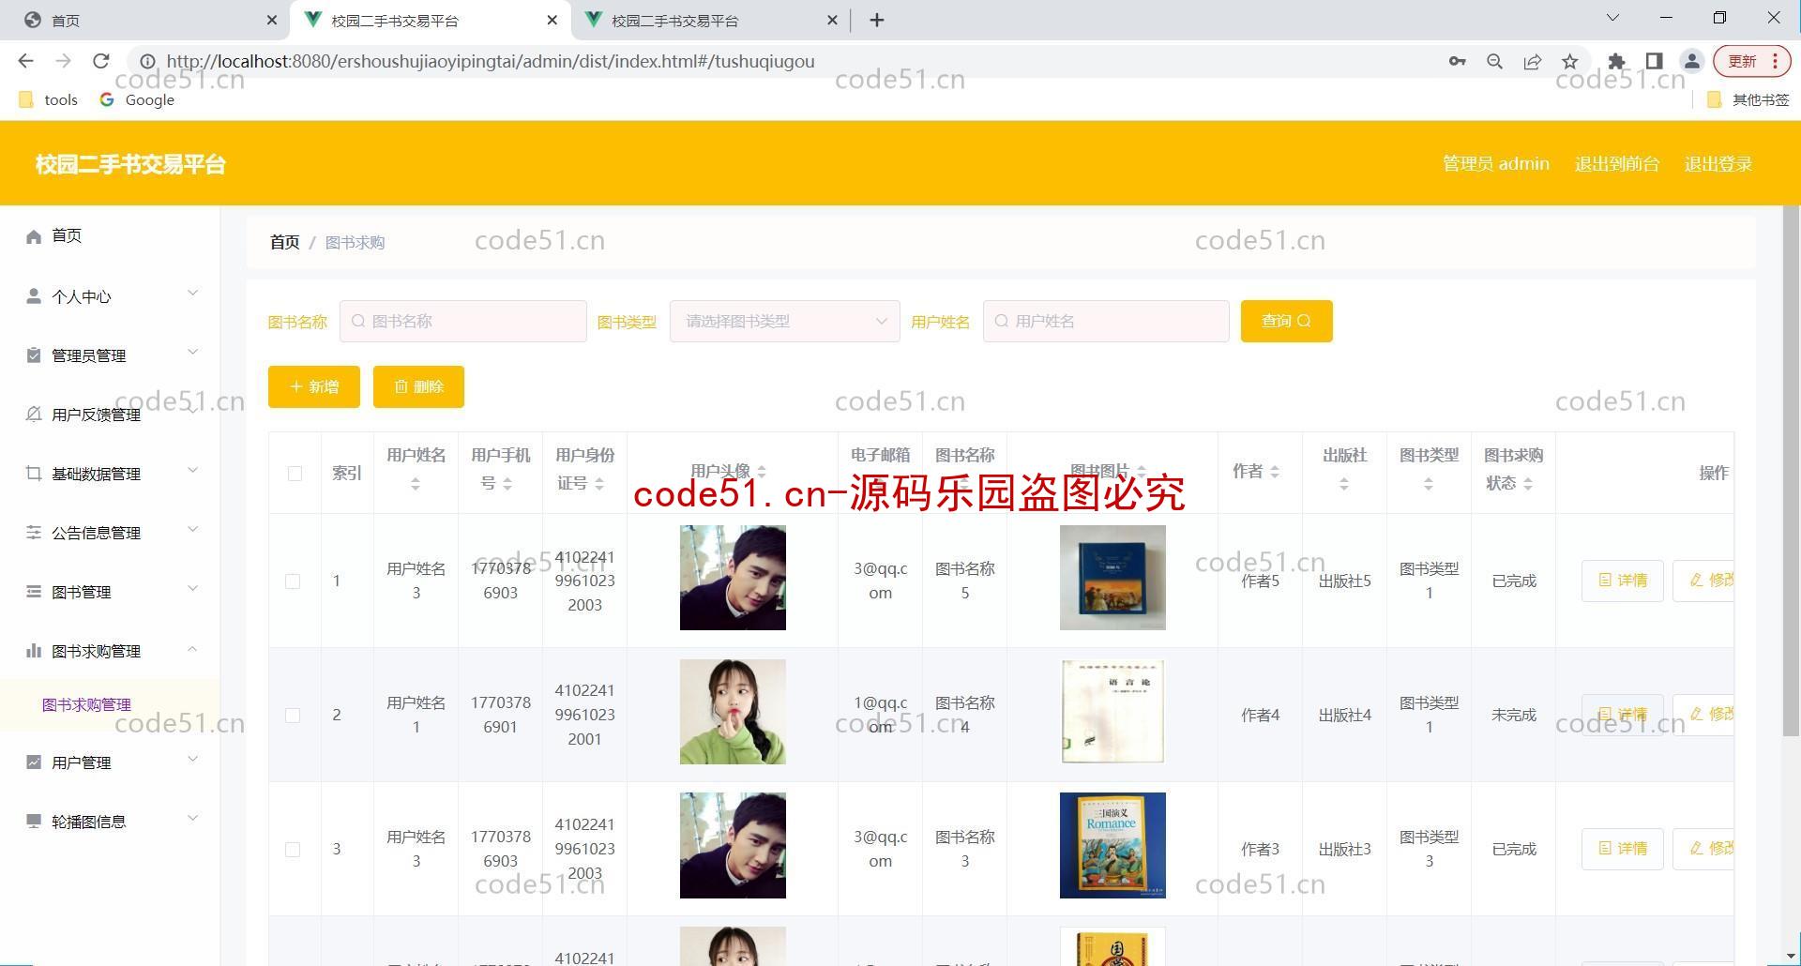The width and height of the screenshot is (1801, 966).
Task: Expand 图书管理 menu chevron
Action: [x=192, y=589]
